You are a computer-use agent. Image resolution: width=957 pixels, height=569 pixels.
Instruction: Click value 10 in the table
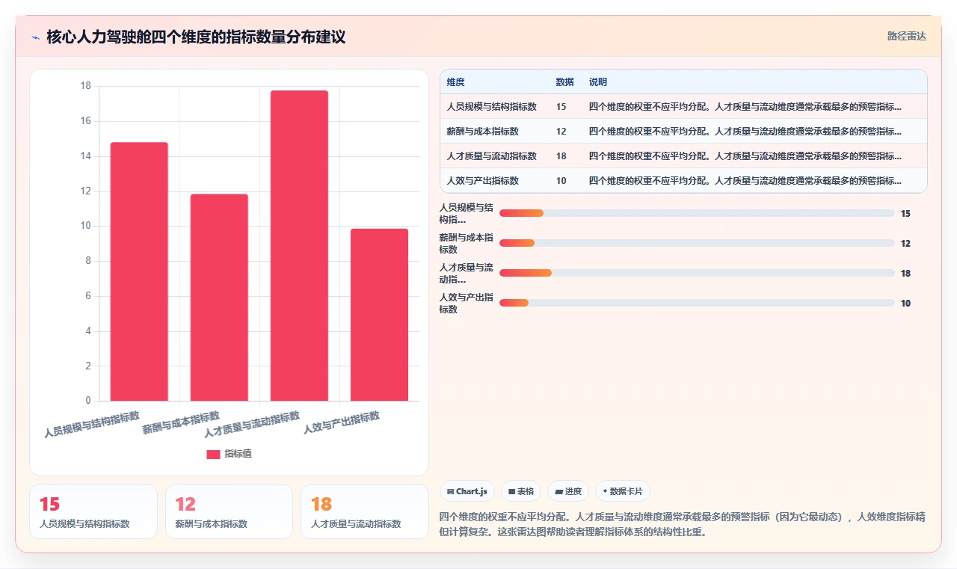[x=561, y=181]
